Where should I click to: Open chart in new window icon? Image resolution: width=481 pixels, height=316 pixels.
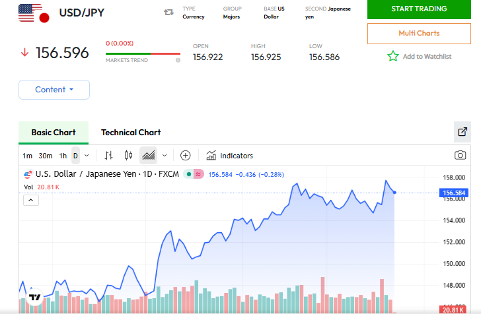pyautogui.click(x=462, y=132)
